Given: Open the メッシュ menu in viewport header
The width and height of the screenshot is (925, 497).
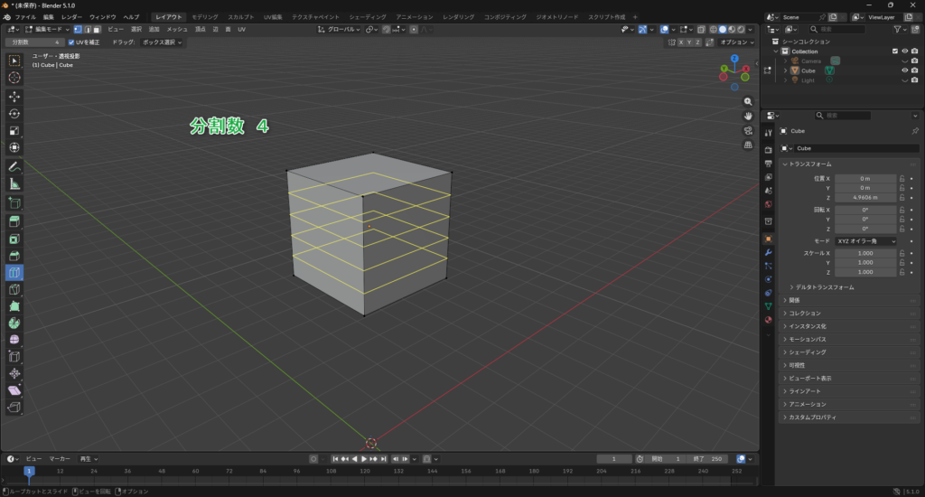Looking at the screenshot, I should [x=177, y=29].
